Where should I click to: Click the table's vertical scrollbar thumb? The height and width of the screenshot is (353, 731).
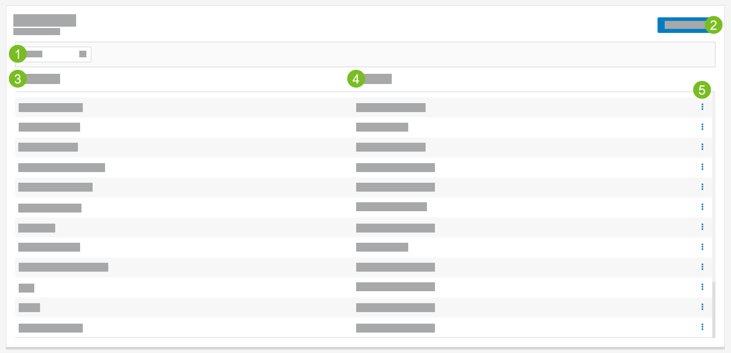coord(714,309)
